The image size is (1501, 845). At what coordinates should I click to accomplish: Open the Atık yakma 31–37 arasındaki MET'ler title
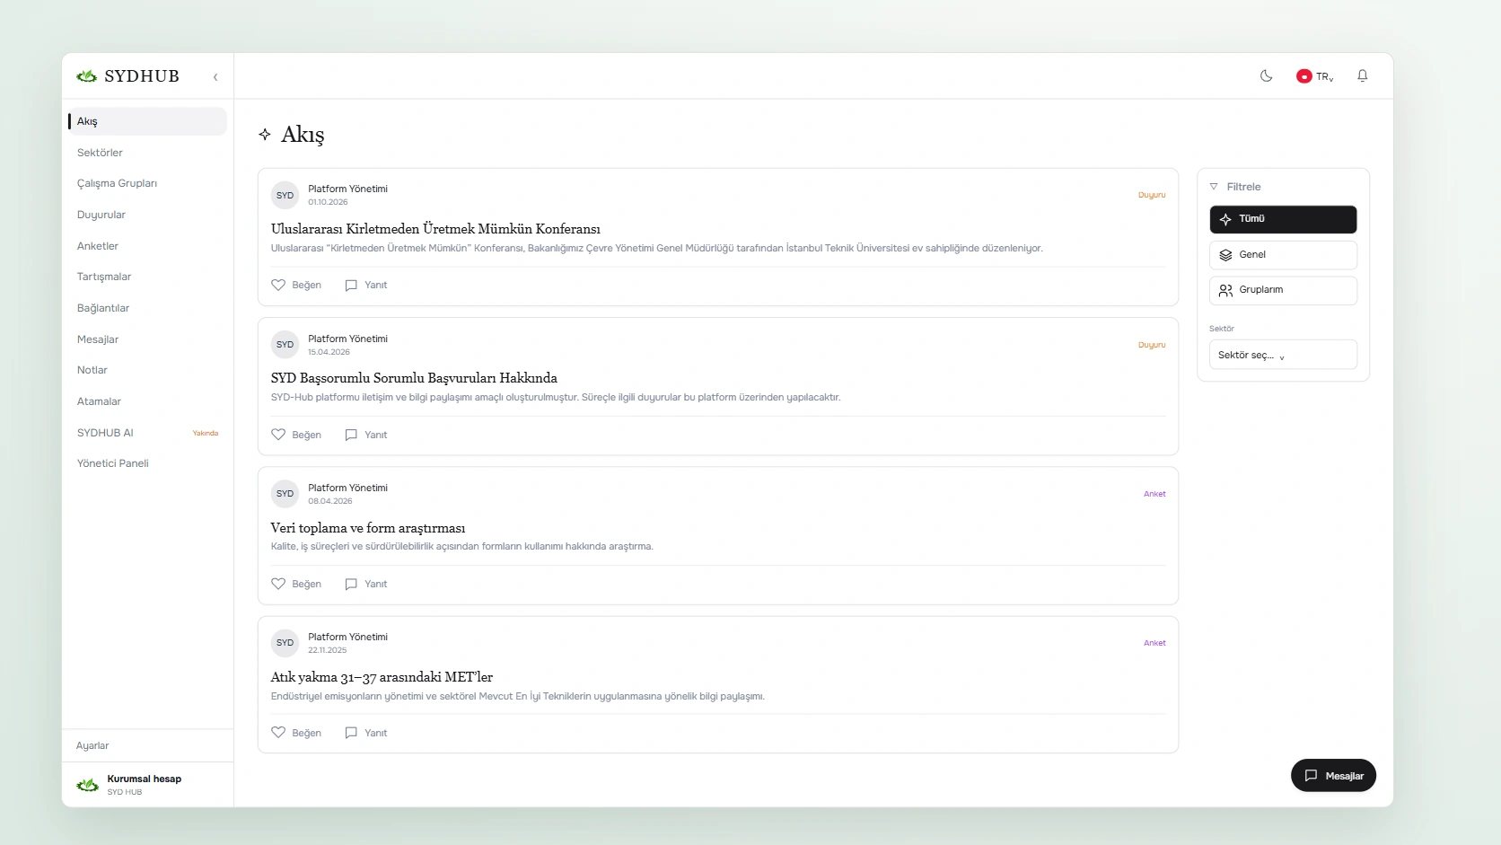382,677
